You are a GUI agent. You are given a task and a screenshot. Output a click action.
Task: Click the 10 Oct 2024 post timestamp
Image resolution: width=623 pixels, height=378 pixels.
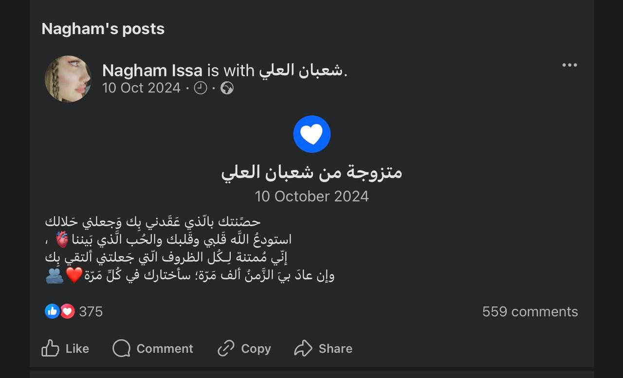[141, 88]
